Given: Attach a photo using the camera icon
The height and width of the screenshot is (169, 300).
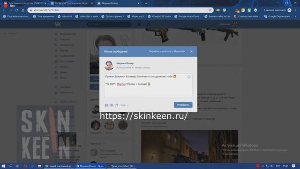Looking at the screenshot, I should coord(106,105).
